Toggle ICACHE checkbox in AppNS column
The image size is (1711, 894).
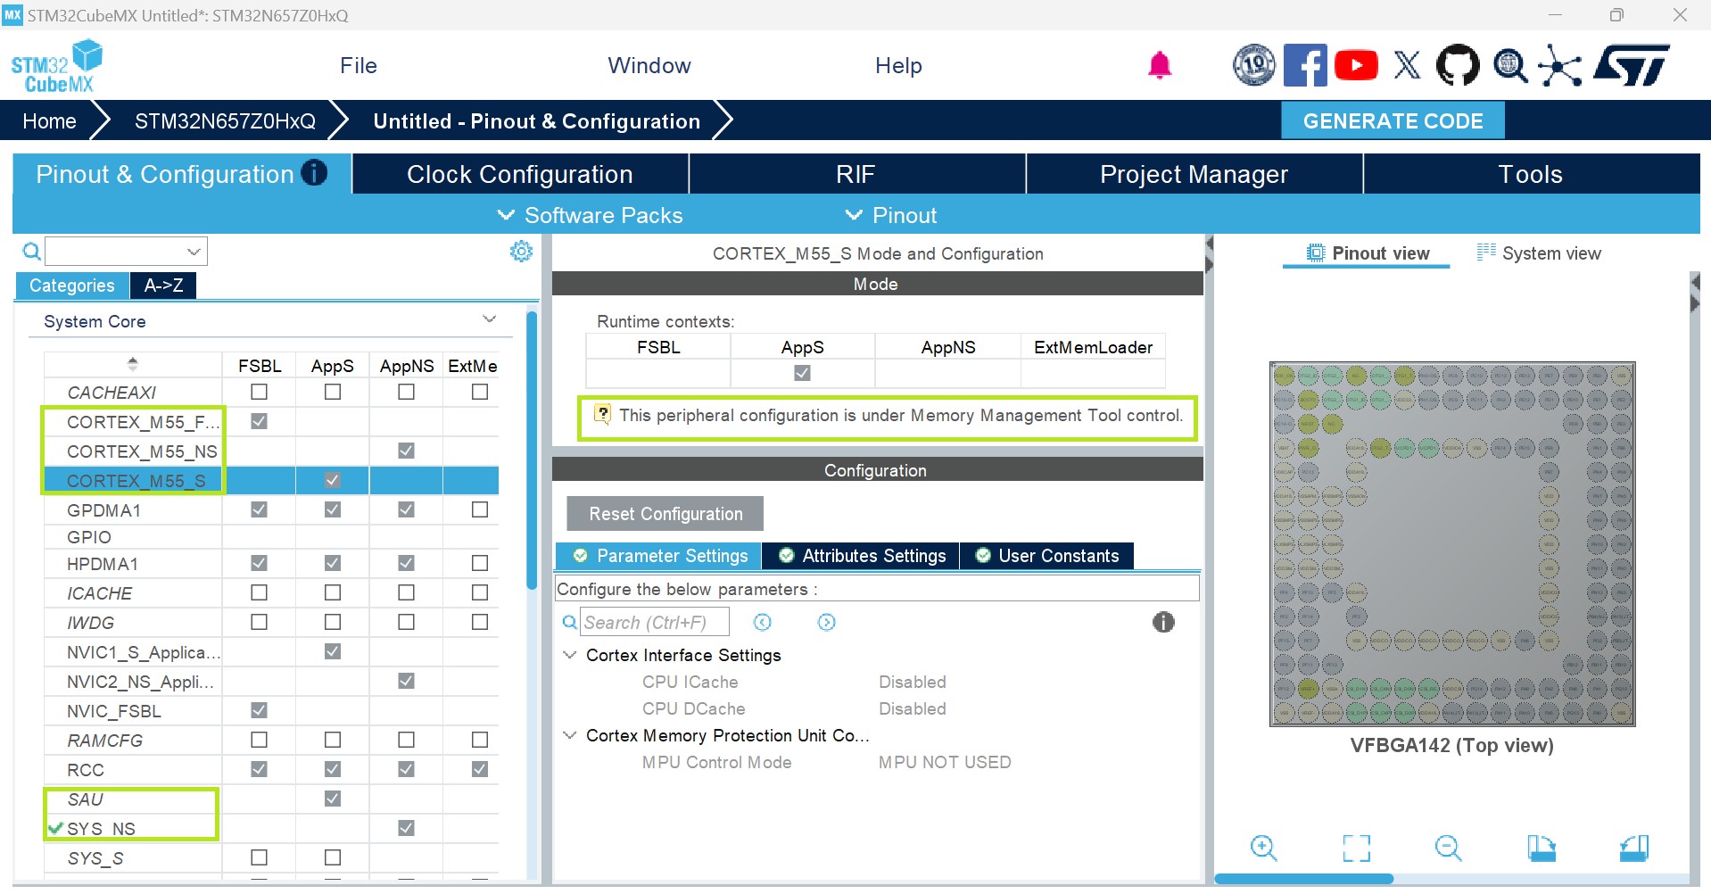coord(406,592)
